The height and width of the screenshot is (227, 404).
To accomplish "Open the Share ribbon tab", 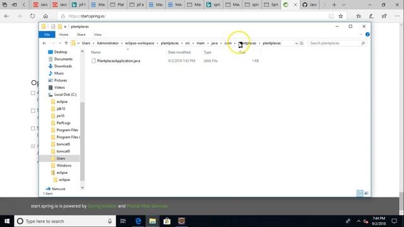I will [81, 34].
